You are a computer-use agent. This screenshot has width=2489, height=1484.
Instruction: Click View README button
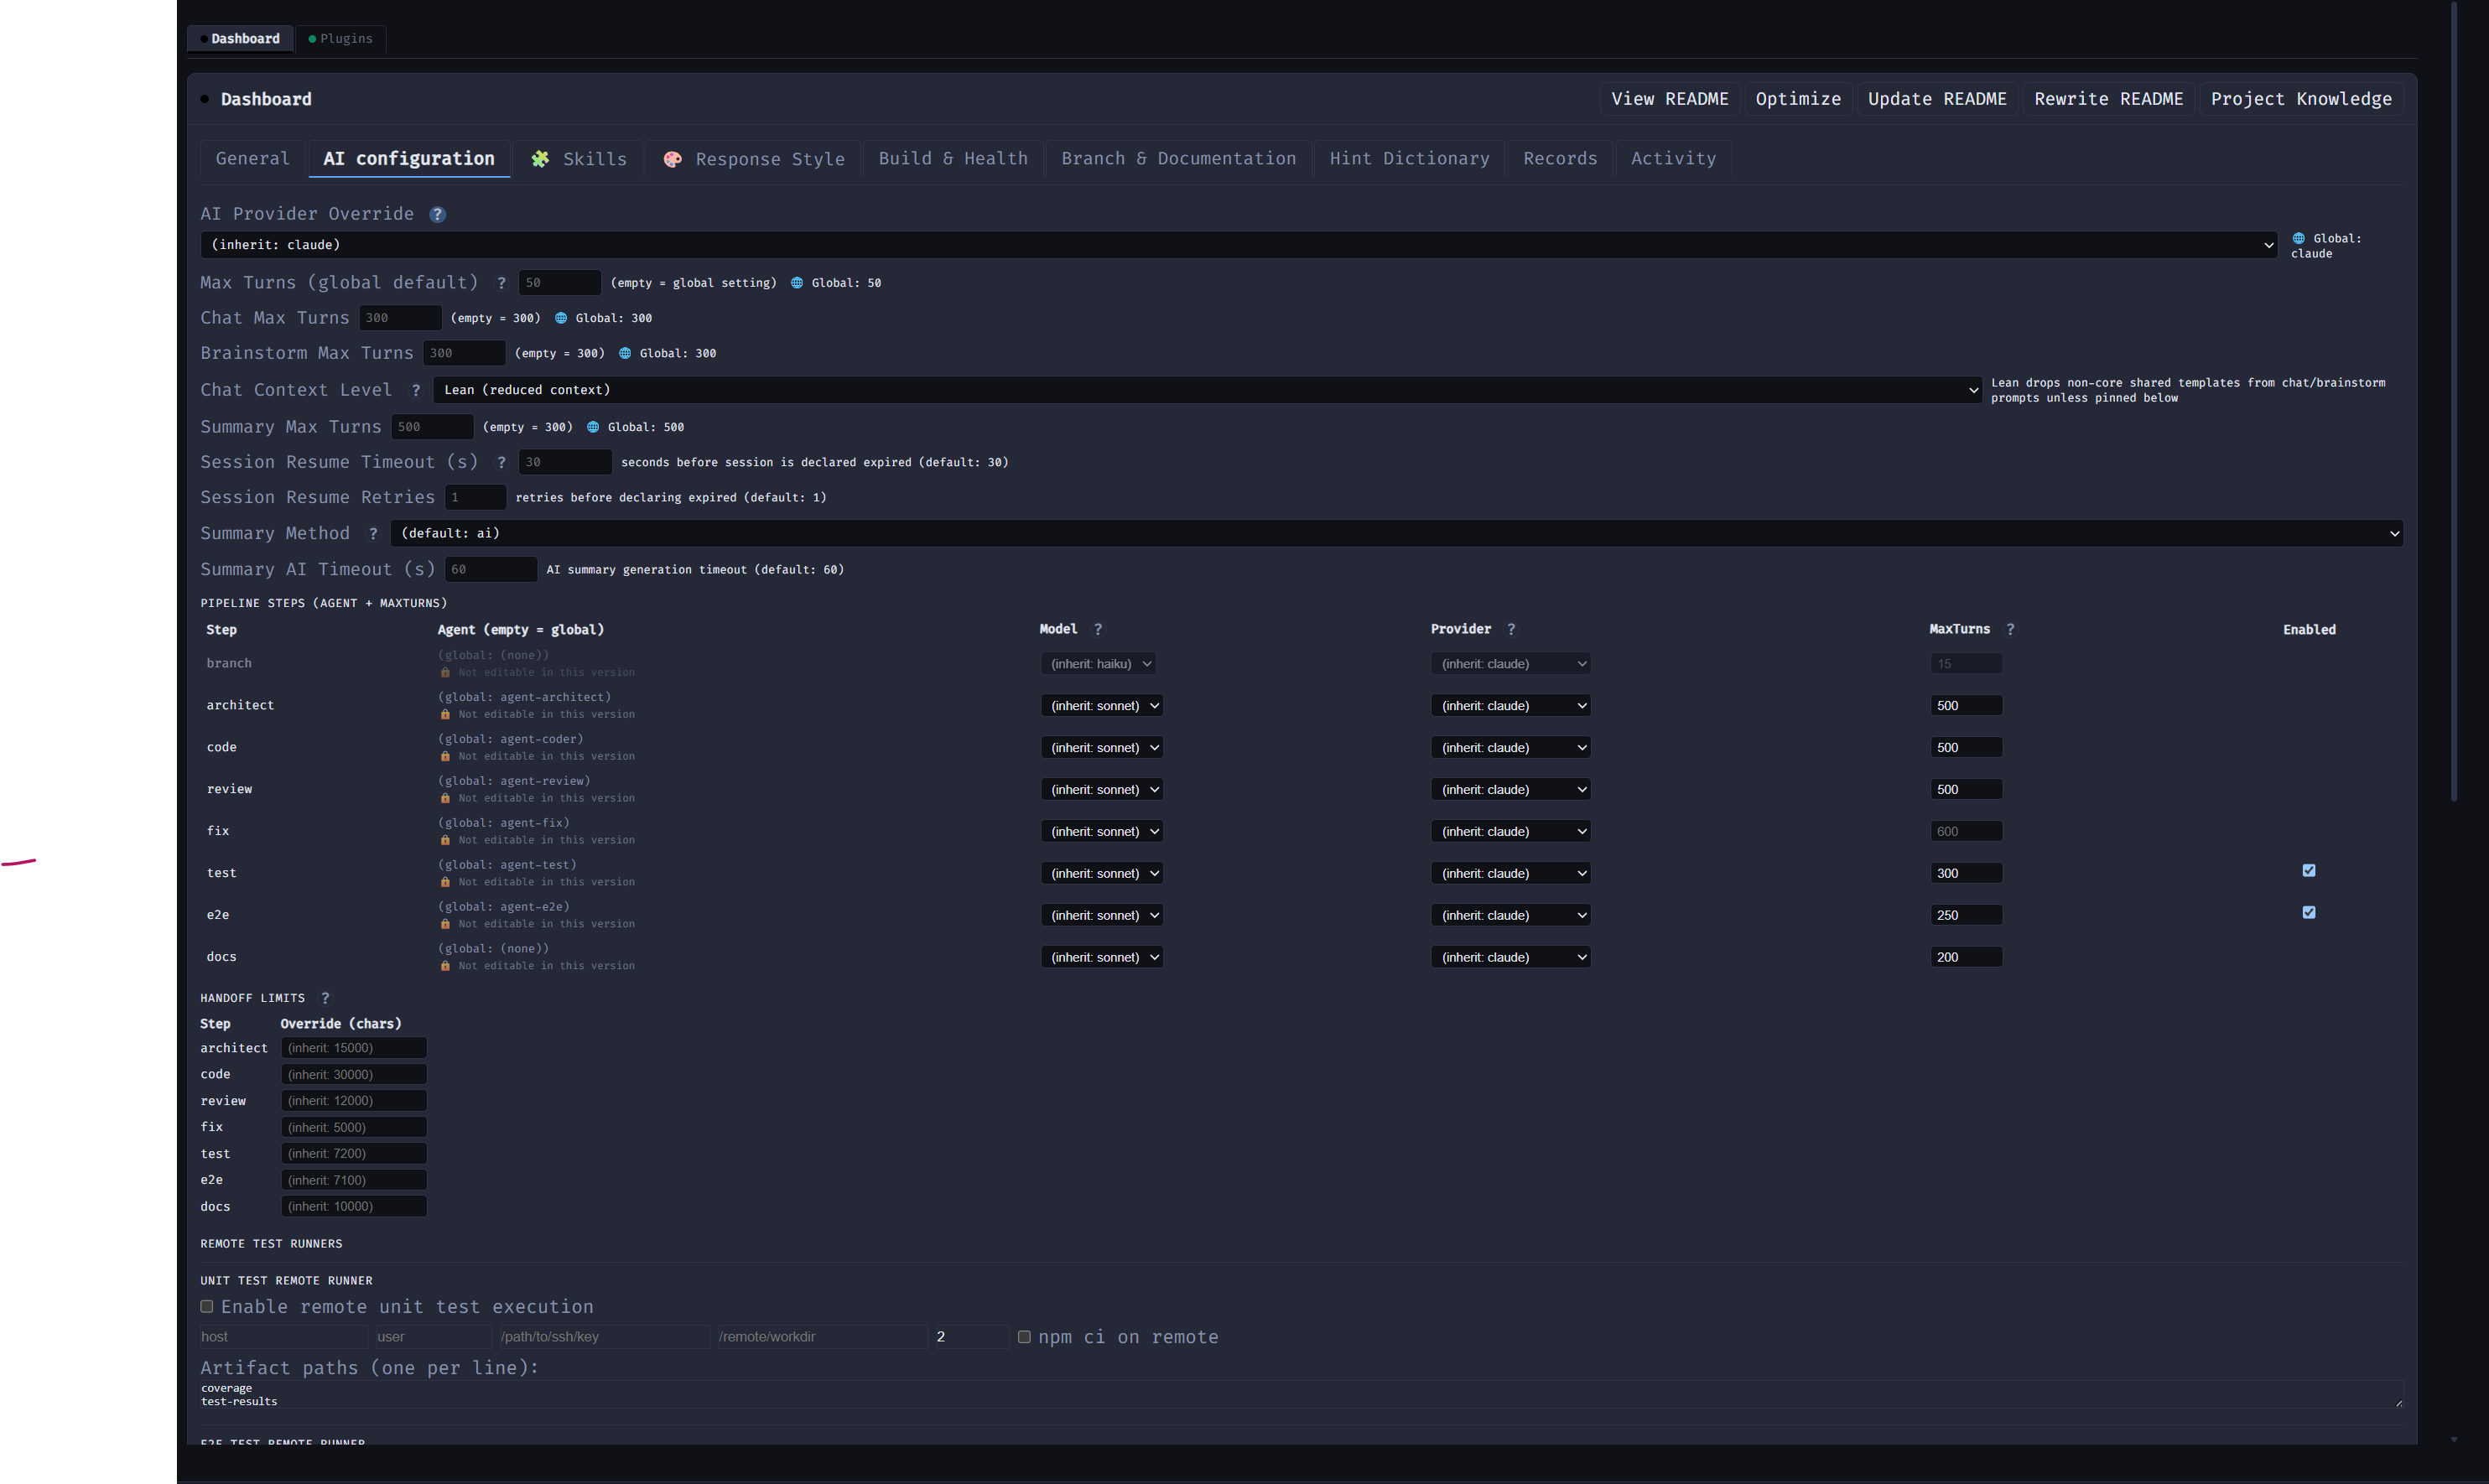[x=1669, y=99]
